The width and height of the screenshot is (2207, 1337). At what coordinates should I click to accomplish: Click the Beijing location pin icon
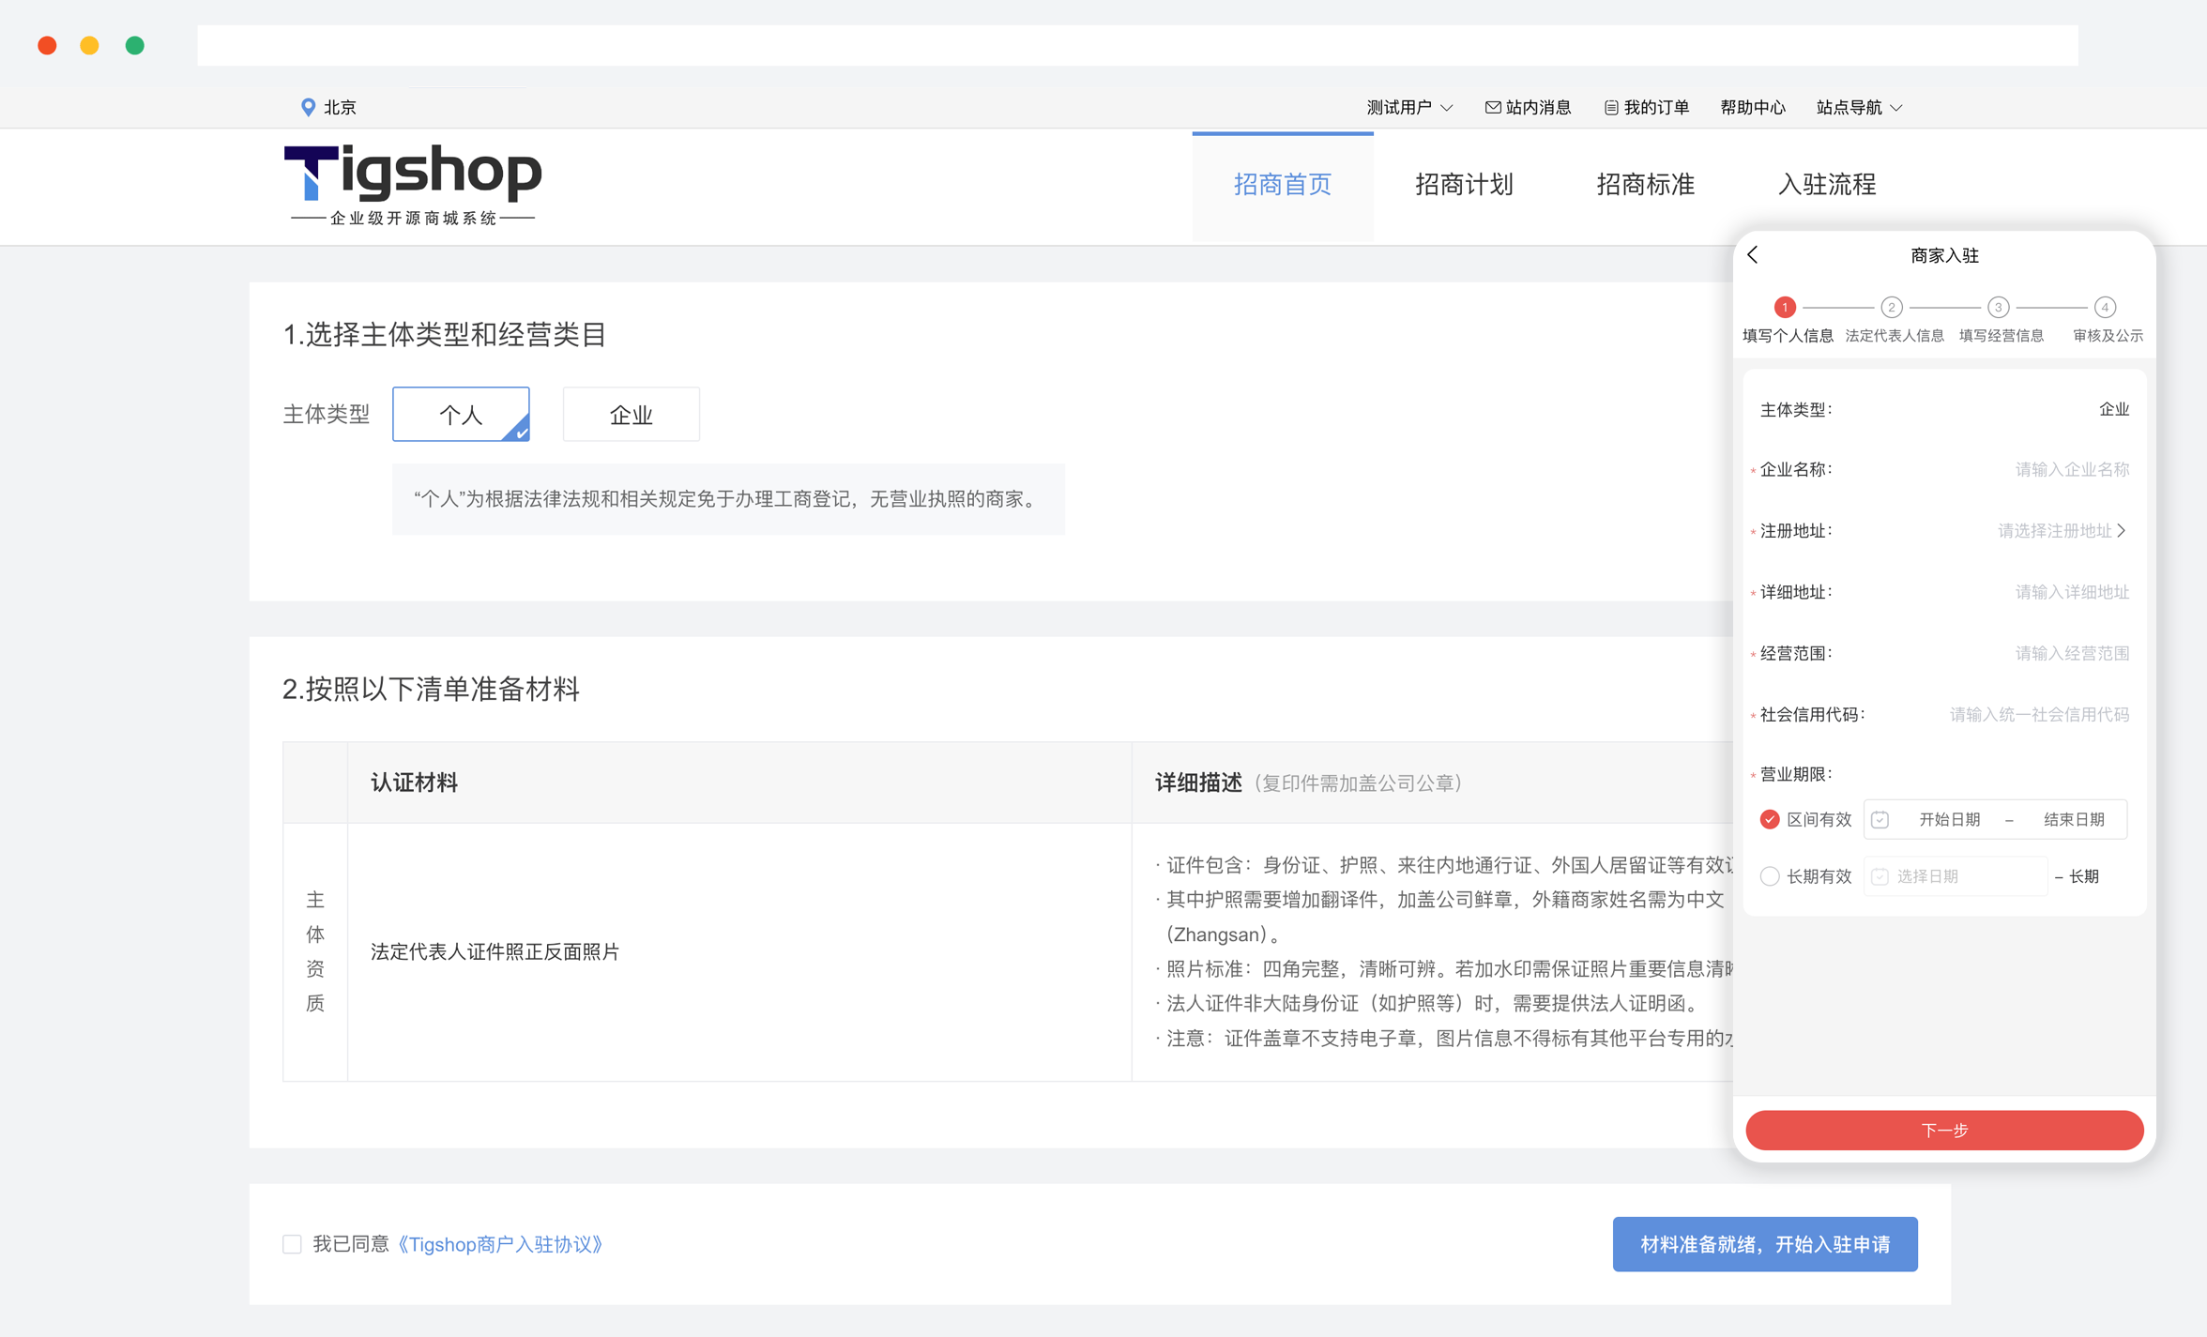click(x=308, y=107)
